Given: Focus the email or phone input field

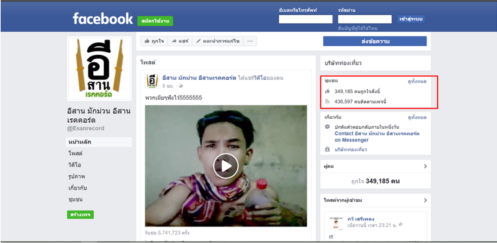Looking at the screenshot, I should pos(305,19).
